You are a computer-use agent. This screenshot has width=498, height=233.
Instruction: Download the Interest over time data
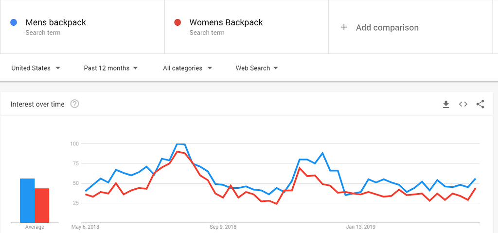pyautogui.click(x=446, y=104)
